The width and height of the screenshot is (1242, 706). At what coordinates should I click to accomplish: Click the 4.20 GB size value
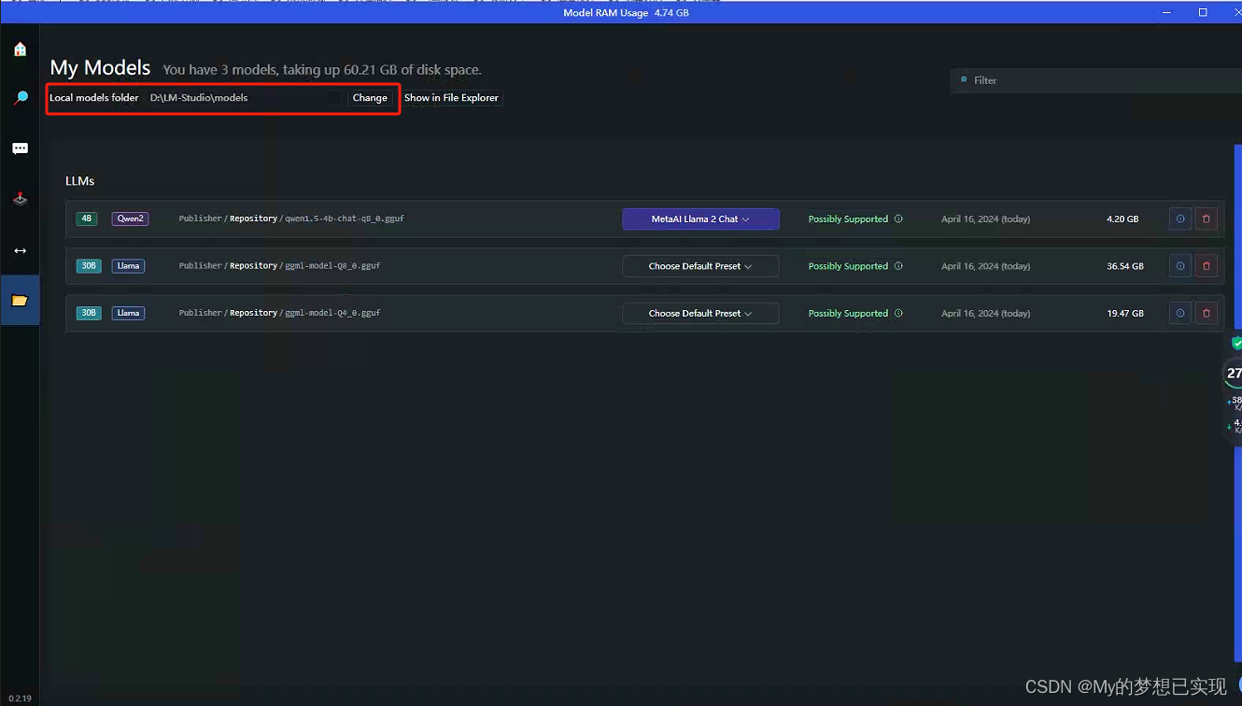1122,219
